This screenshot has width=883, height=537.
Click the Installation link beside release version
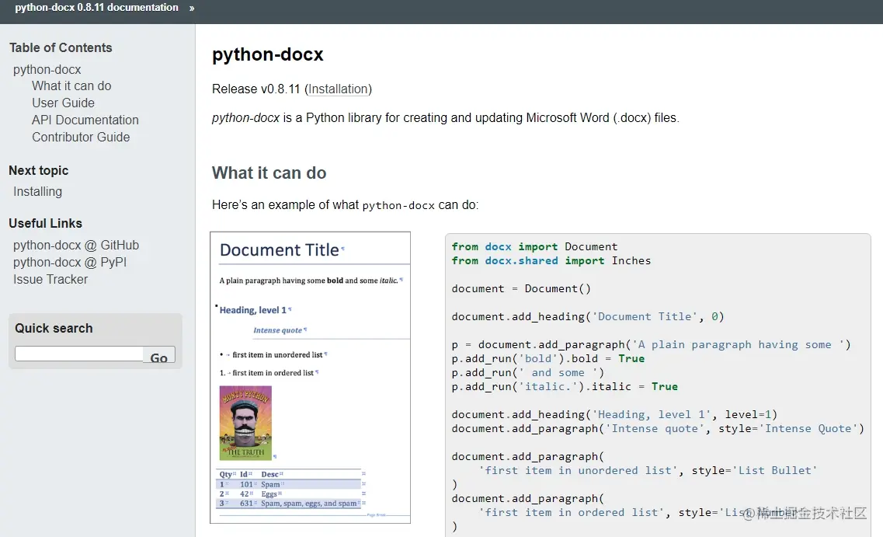(339, 89)
